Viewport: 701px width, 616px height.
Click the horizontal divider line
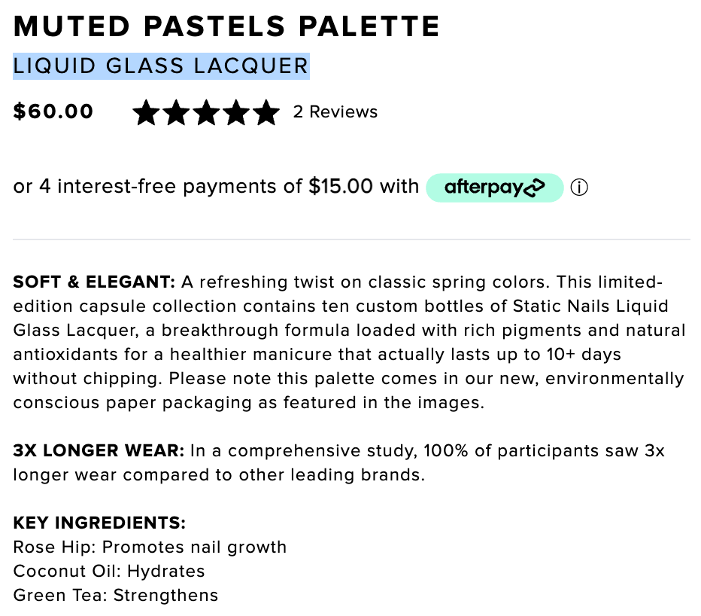click(x=351, y=239)
